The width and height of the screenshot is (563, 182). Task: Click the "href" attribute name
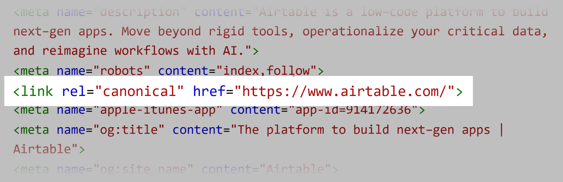209,92
